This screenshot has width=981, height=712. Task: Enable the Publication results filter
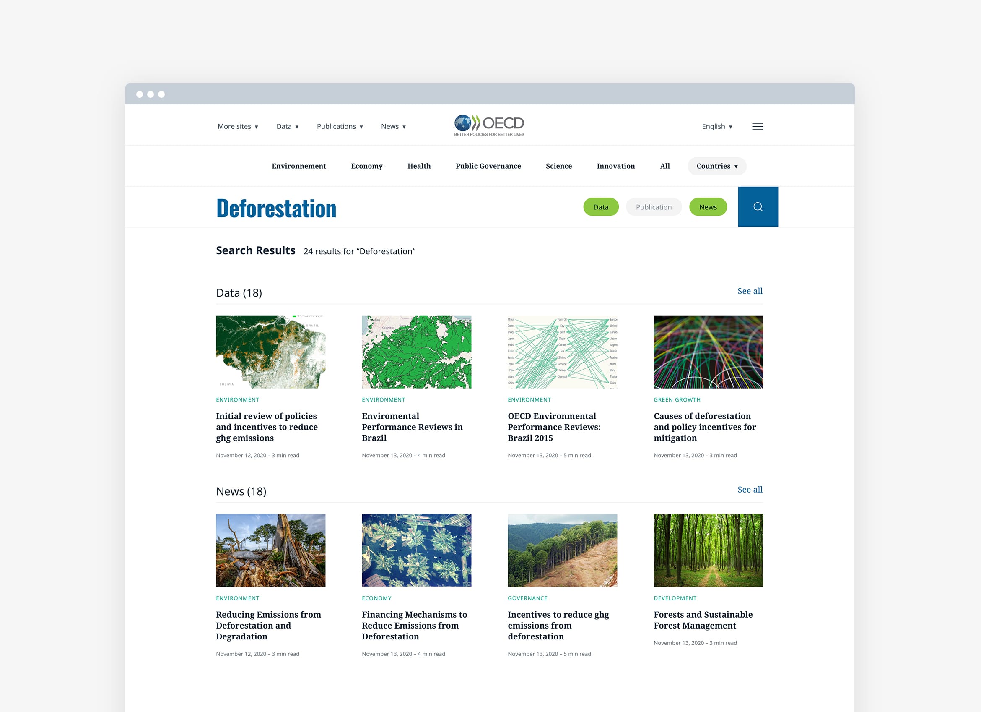tap(654, 207)
